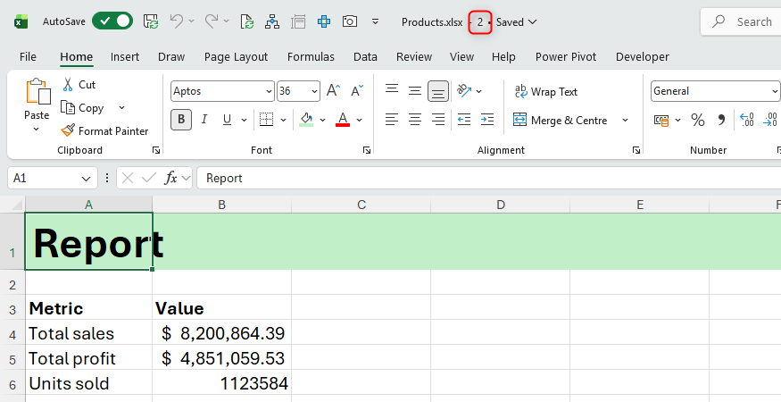Select Middle Align

point(415,91)
